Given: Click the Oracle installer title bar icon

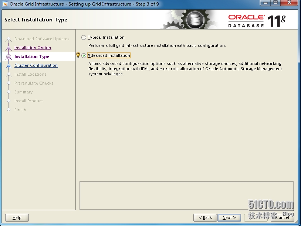Looking at the screenshot, I should pyautogui.click(x=5, y=4).
